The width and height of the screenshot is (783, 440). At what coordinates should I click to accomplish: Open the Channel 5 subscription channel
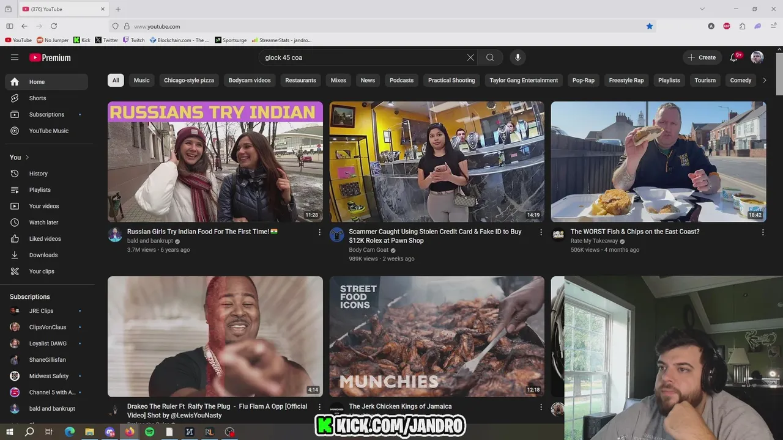pos(46,392)
